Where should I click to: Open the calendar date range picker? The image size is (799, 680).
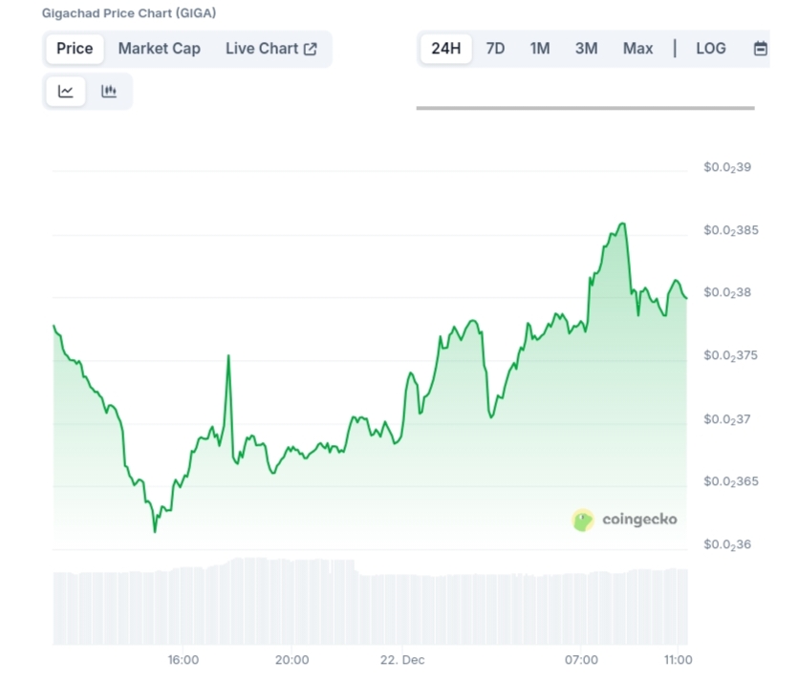[x=760, y=49]
